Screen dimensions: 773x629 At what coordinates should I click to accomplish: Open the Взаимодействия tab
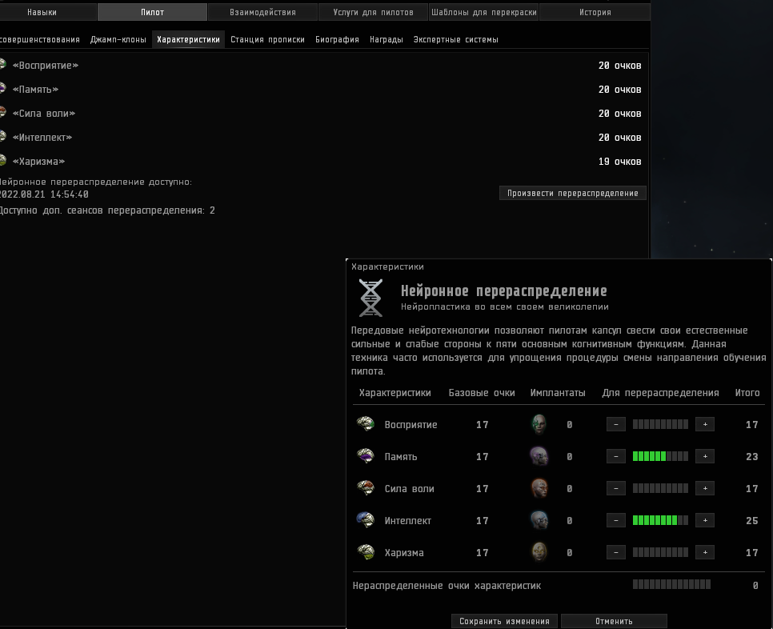[262, 12]
